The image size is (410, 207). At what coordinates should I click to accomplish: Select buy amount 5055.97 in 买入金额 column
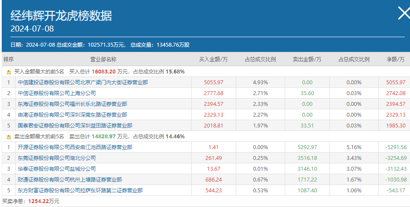click(214, 83)
